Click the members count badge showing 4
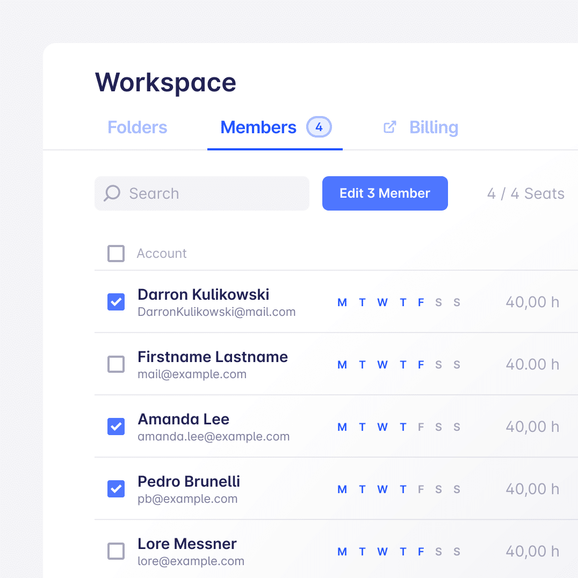 (319, 127)
